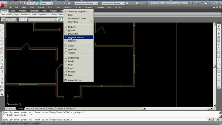
Task: Open the Help question mark icon
Action: [206, 3]
